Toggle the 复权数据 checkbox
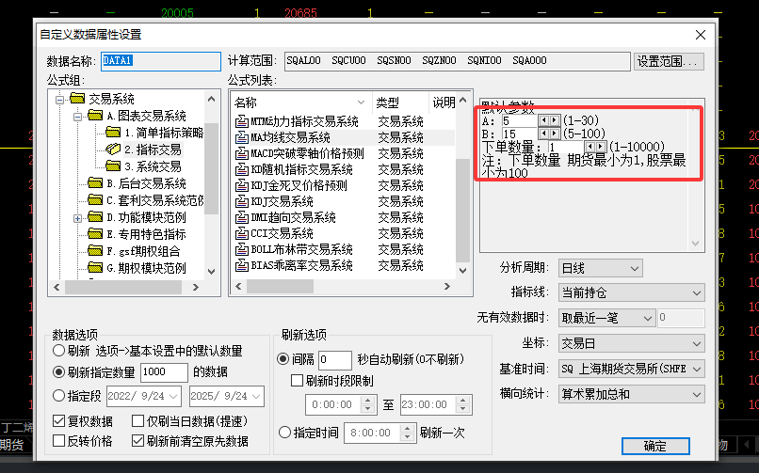Image resolution: width=759 pixels, height=473 pixels. [58, 421]
